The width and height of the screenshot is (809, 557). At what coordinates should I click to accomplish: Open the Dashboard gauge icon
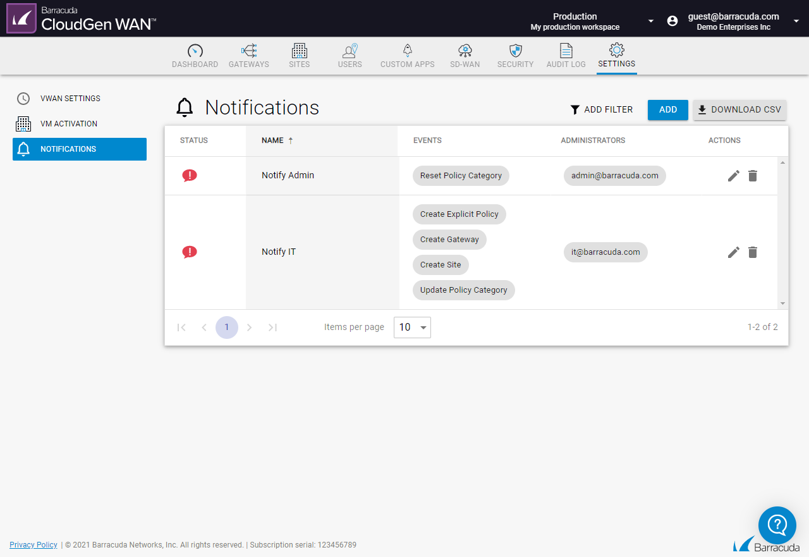pos(195,51)
